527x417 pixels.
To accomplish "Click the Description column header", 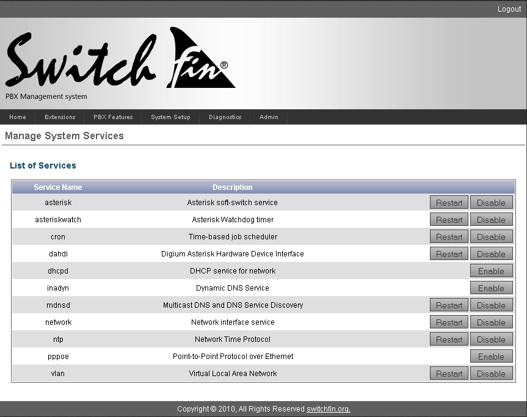I will click(x=232, y=187).
